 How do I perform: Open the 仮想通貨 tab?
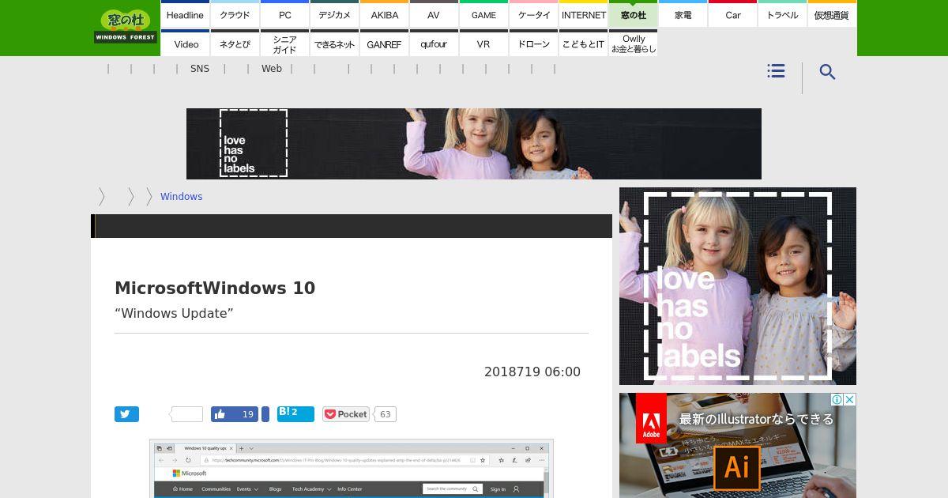(x=832, y=14)
